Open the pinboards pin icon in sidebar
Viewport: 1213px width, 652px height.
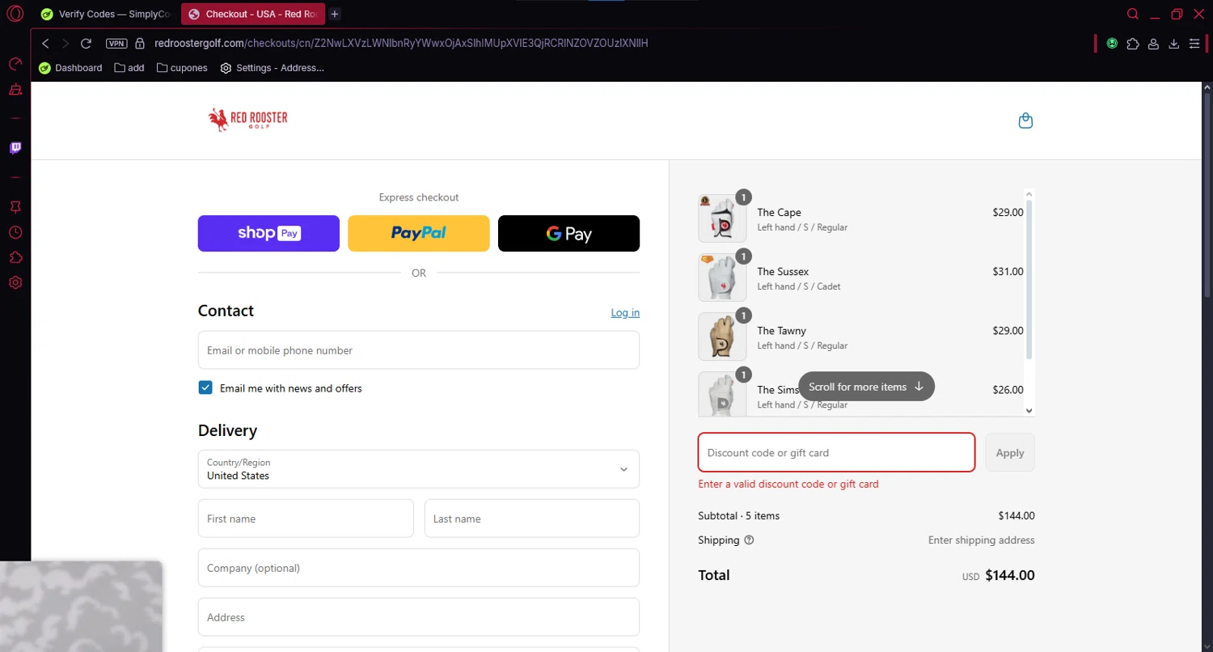pos(15,207)
